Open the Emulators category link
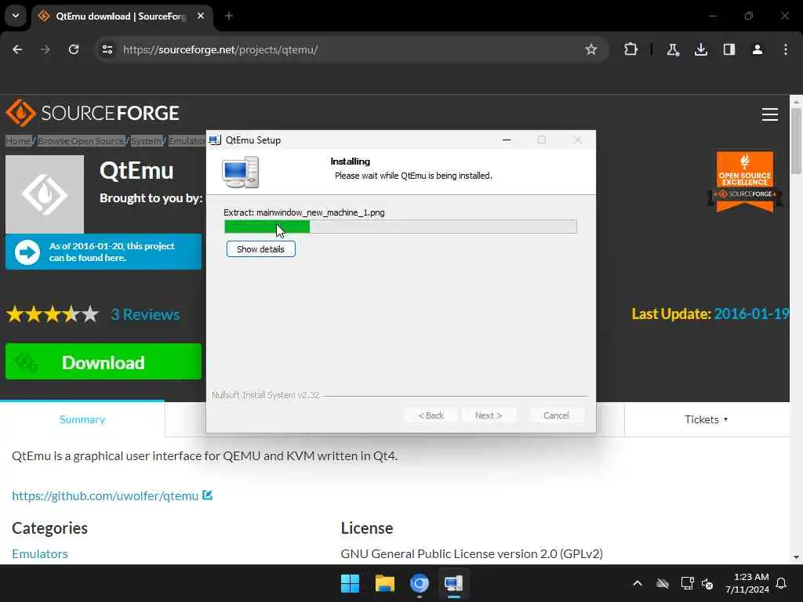803x602 pixels. point(40,553)
